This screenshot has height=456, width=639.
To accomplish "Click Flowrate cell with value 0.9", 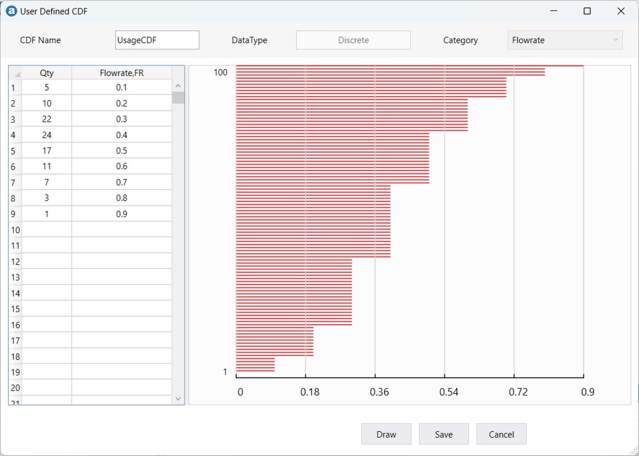I will (x=122, y=214).
